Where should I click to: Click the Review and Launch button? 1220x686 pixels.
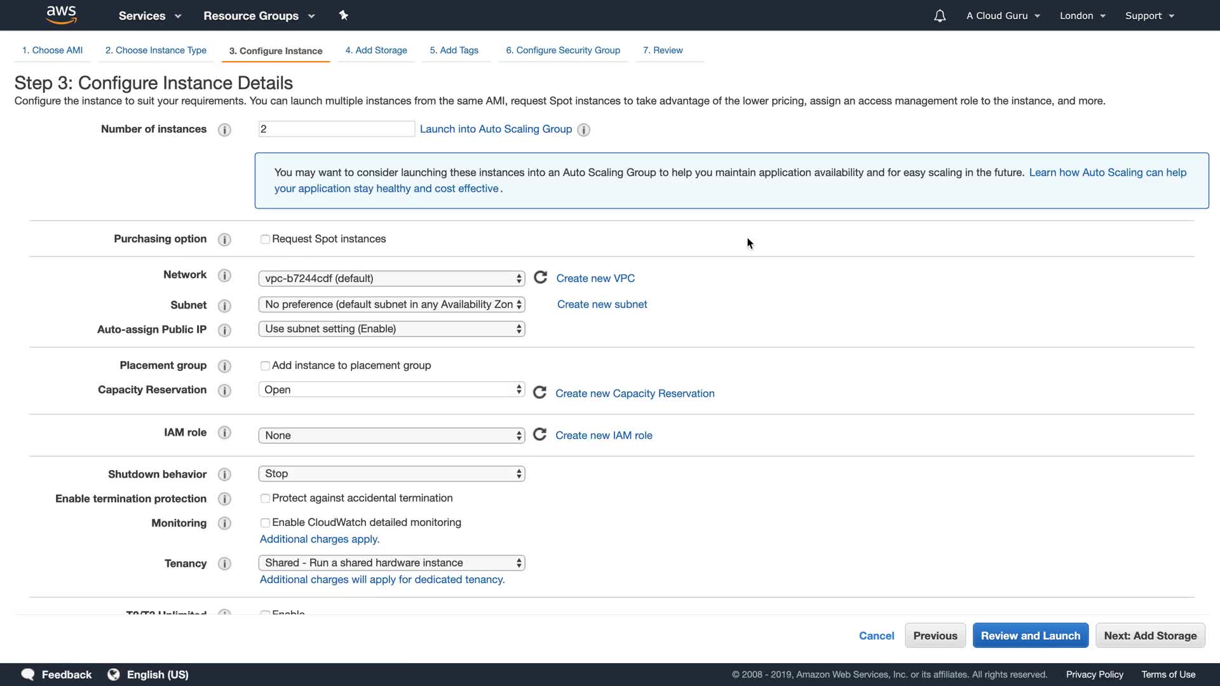pos(1030,635)
